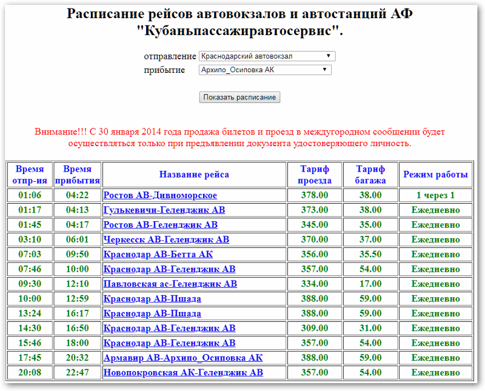
Task: Click baggage fare 31.00
Action: pos(370,328)
